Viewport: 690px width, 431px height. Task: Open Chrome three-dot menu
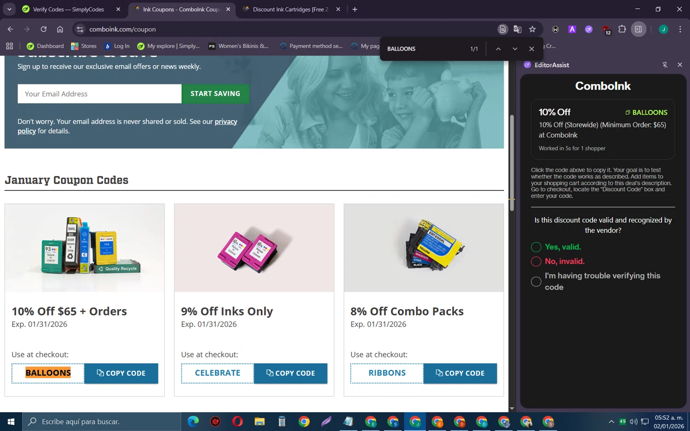point(680,29)
